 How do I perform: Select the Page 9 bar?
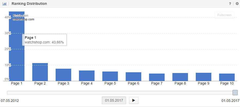pyautogui.click(x=203, y=77)
